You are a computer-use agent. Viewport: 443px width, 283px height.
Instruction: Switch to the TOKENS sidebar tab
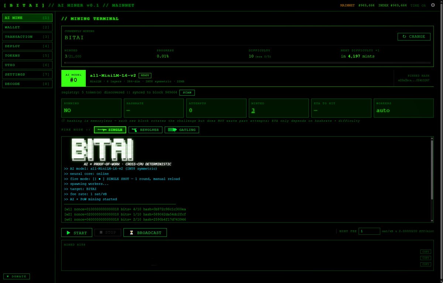pos(27,55)
